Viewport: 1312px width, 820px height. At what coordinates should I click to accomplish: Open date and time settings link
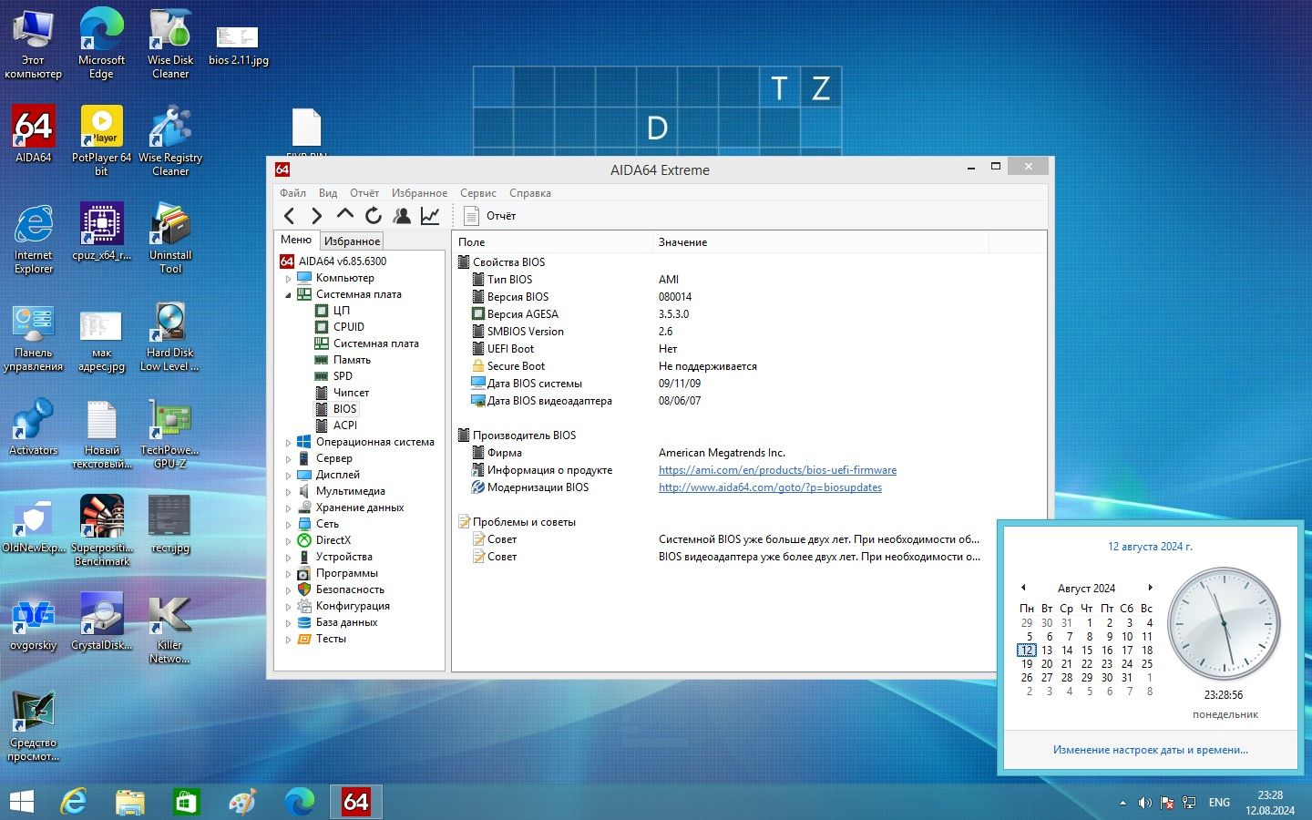point(1150,750)
